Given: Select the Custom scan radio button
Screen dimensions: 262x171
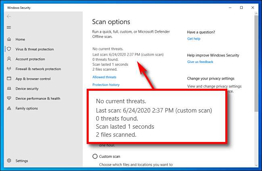Looking at the screenshot, I should pyautogui.click(x=95, y=156).
